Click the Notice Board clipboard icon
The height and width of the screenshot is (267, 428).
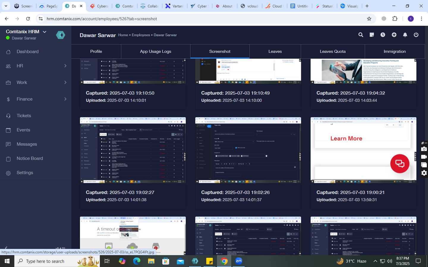click(x=8, y=159)
